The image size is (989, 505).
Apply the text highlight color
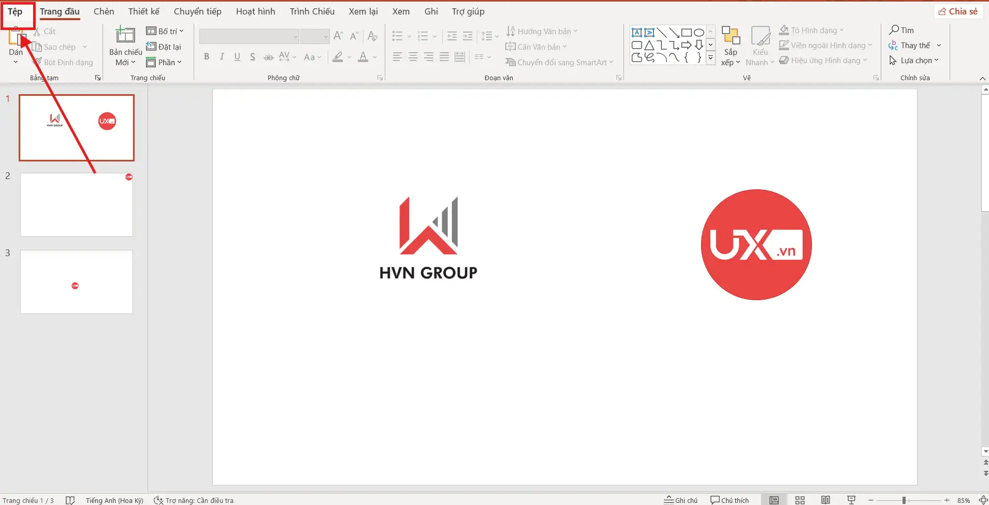click(338, 57)
